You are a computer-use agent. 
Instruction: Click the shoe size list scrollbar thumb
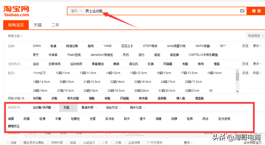click(x=238, y=77)
